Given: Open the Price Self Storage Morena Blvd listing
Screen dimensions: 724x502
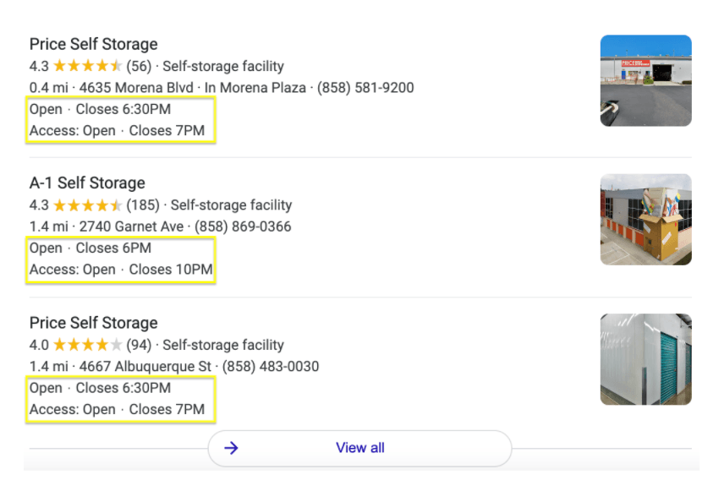Looking at the screenshot, I should (93, 44).
